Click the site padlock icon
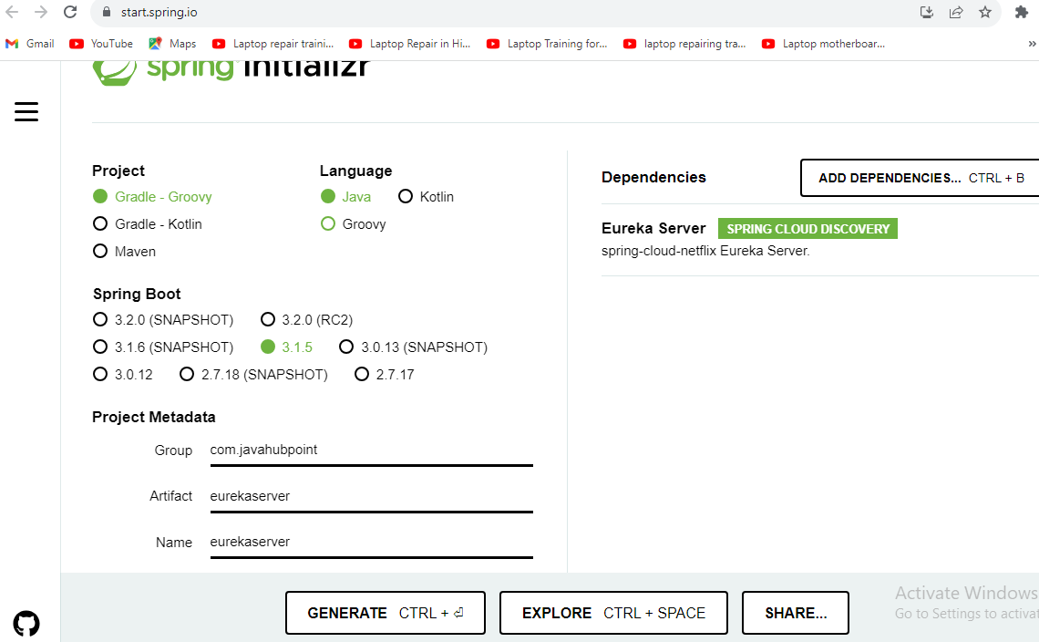Image resolution: width=1039 pixels, height=642 pixels. coord(106,12)
